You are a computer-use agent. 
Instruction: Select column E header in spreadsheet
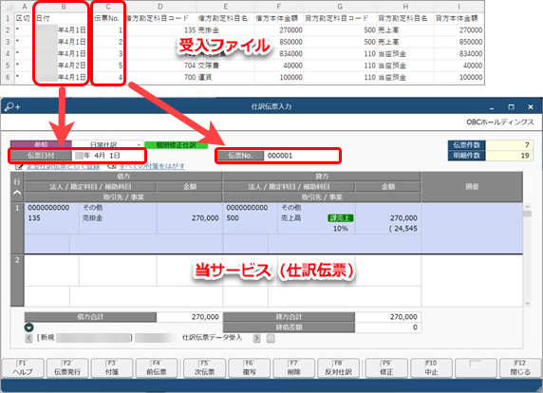pyautogui.click(x=225, y=7)
